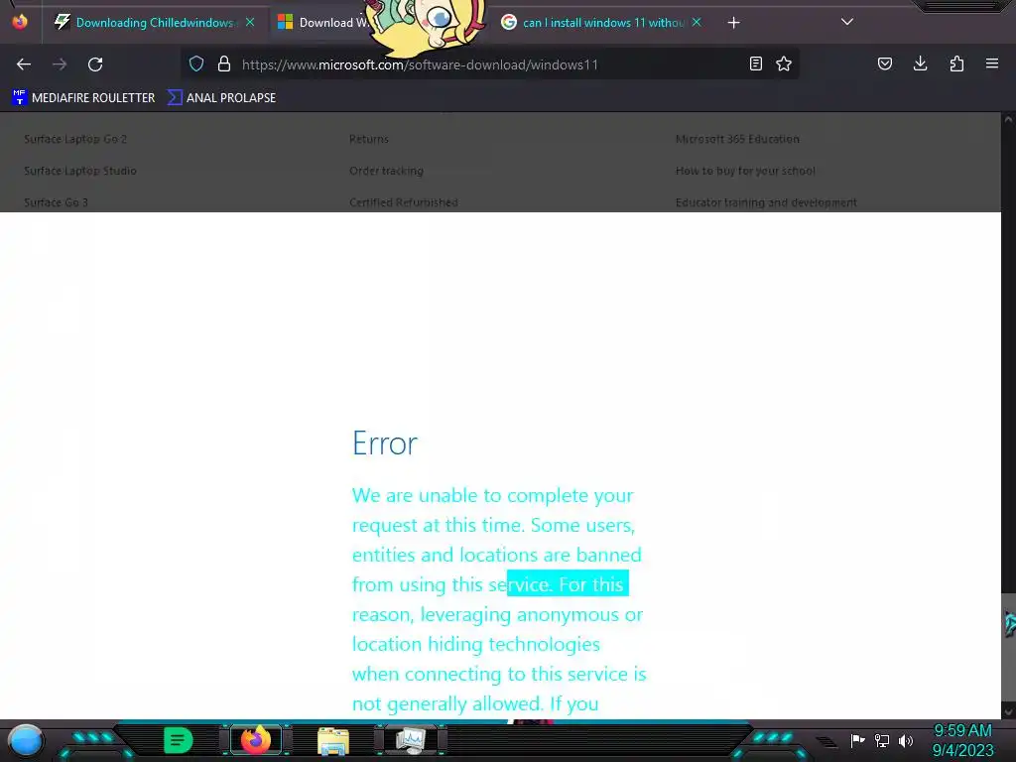Click the Error heading text

coord(385,444)
